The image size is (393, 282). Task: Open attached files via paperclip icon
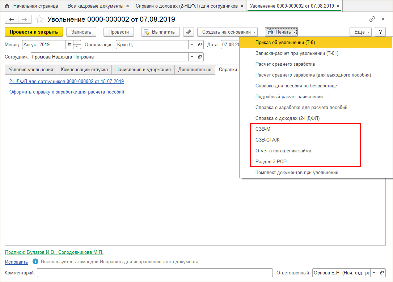pos(188,32)
